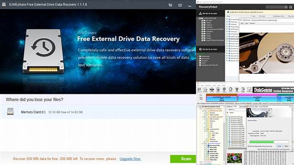The height and width of the screenshot is (165, 294).
Task: Open the File menu in DiskGenius
Action: coord(198,85)
